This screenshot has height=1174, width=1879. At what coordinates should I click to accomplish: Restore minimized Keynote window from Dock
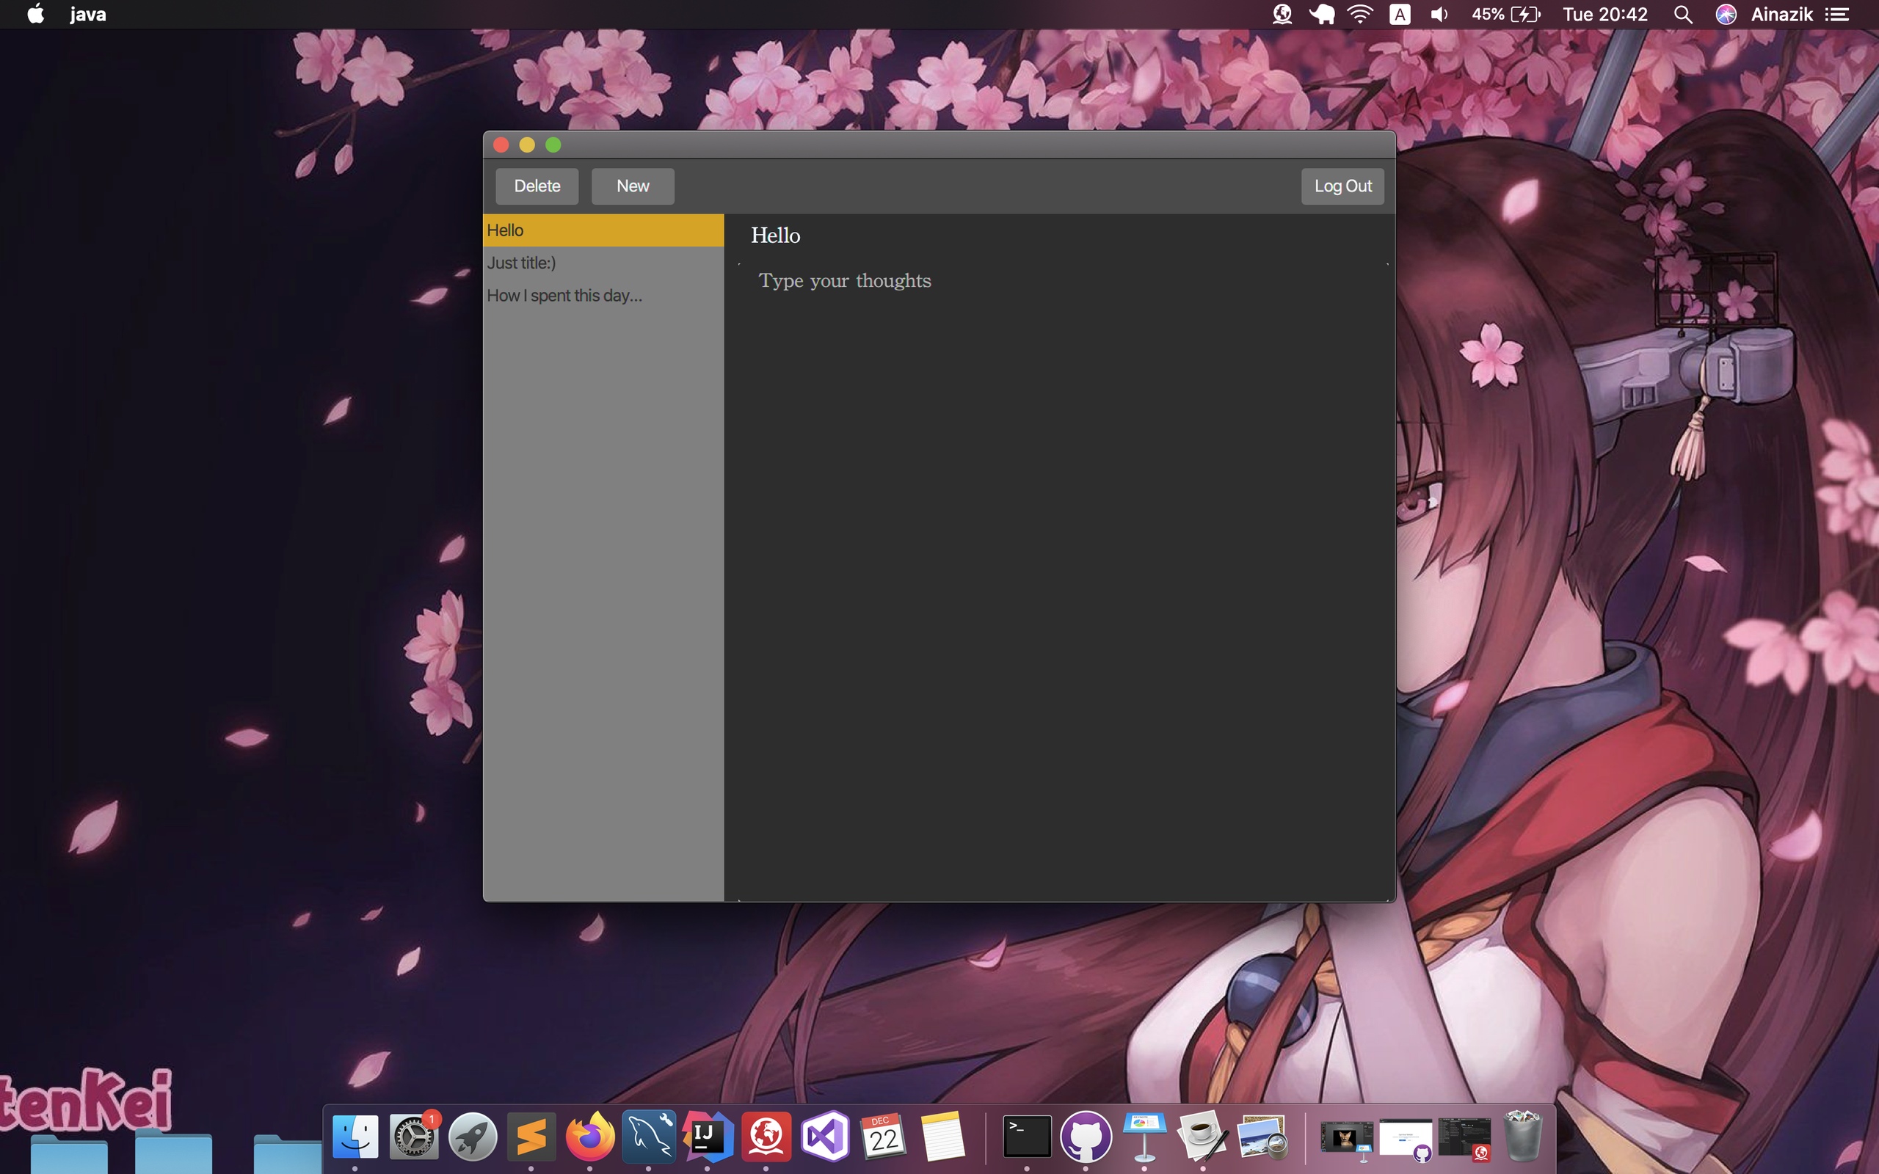[1346, 1139]
